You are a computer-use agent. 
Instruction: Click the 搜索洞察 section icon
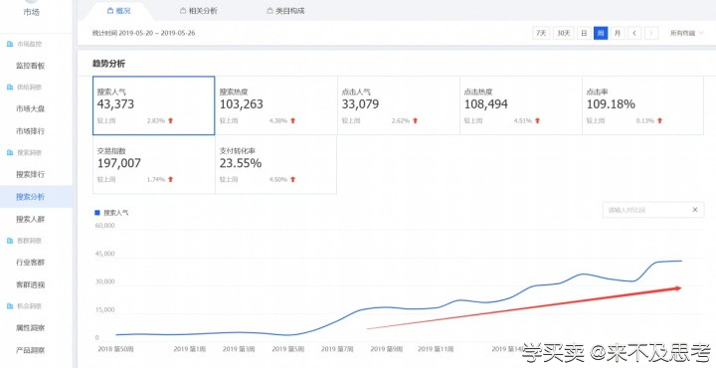(x=10, y=152)
